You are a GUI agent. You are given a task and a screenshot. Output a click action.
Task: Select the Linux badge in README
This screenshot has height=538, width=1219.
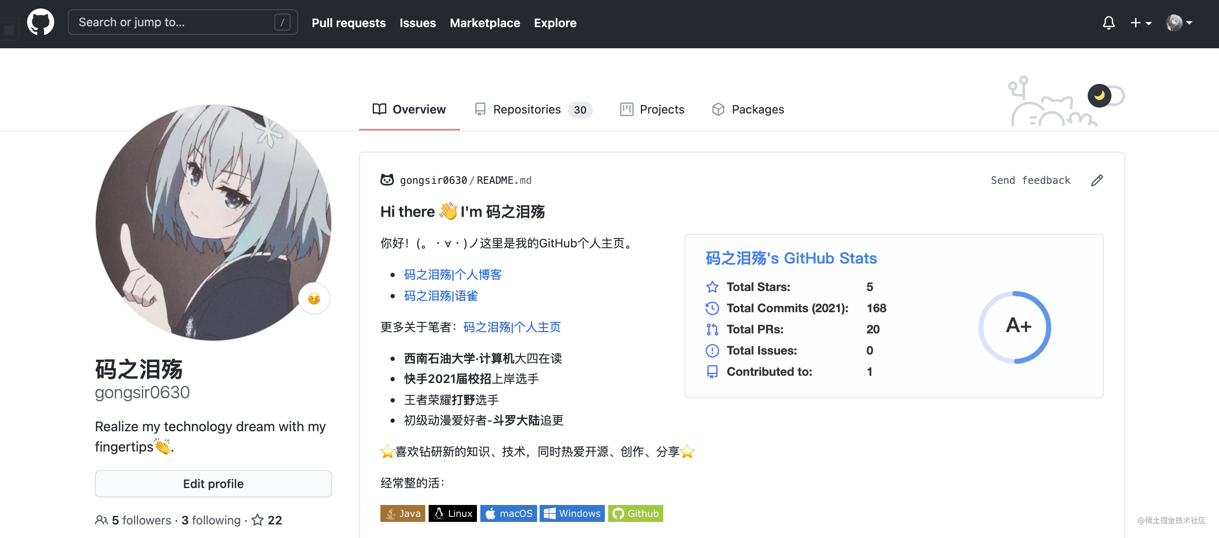[x=452, y=513]
